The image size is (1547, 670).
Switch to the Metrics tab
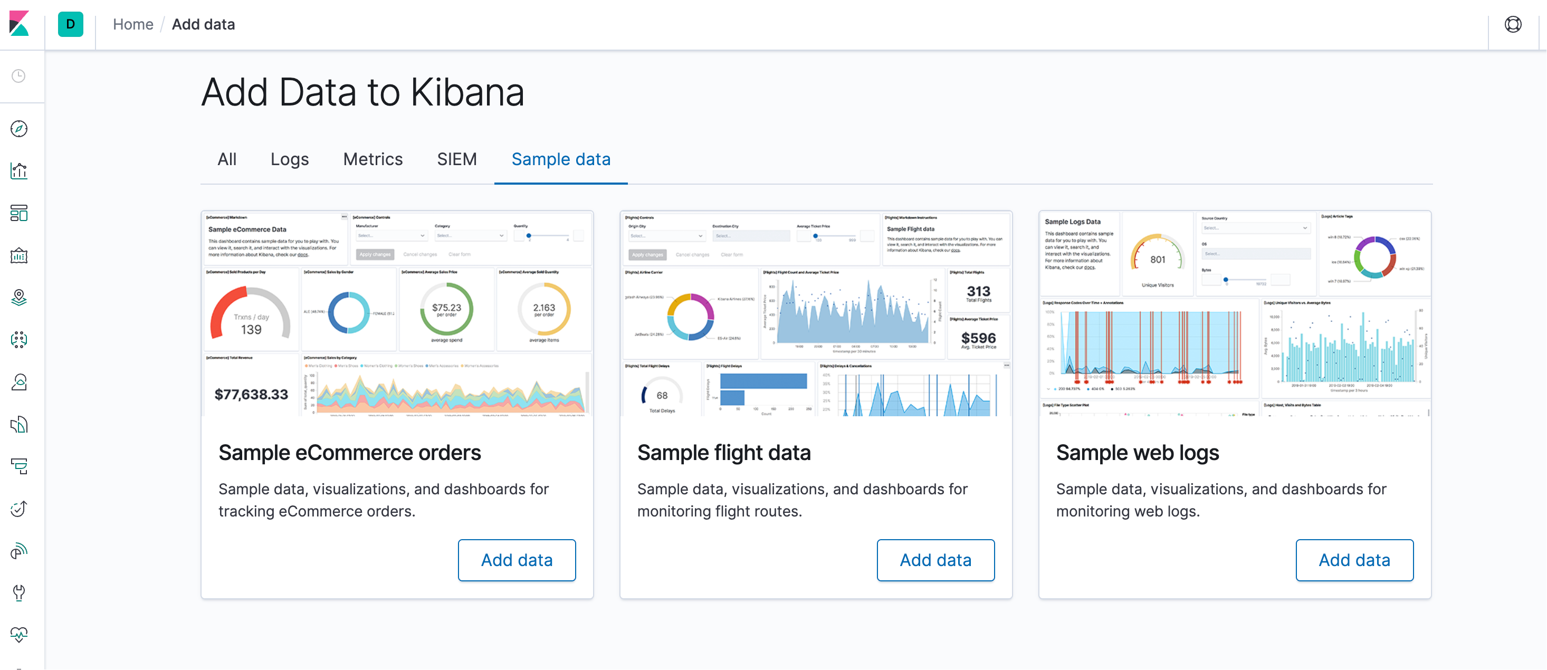tap(373, 159)
